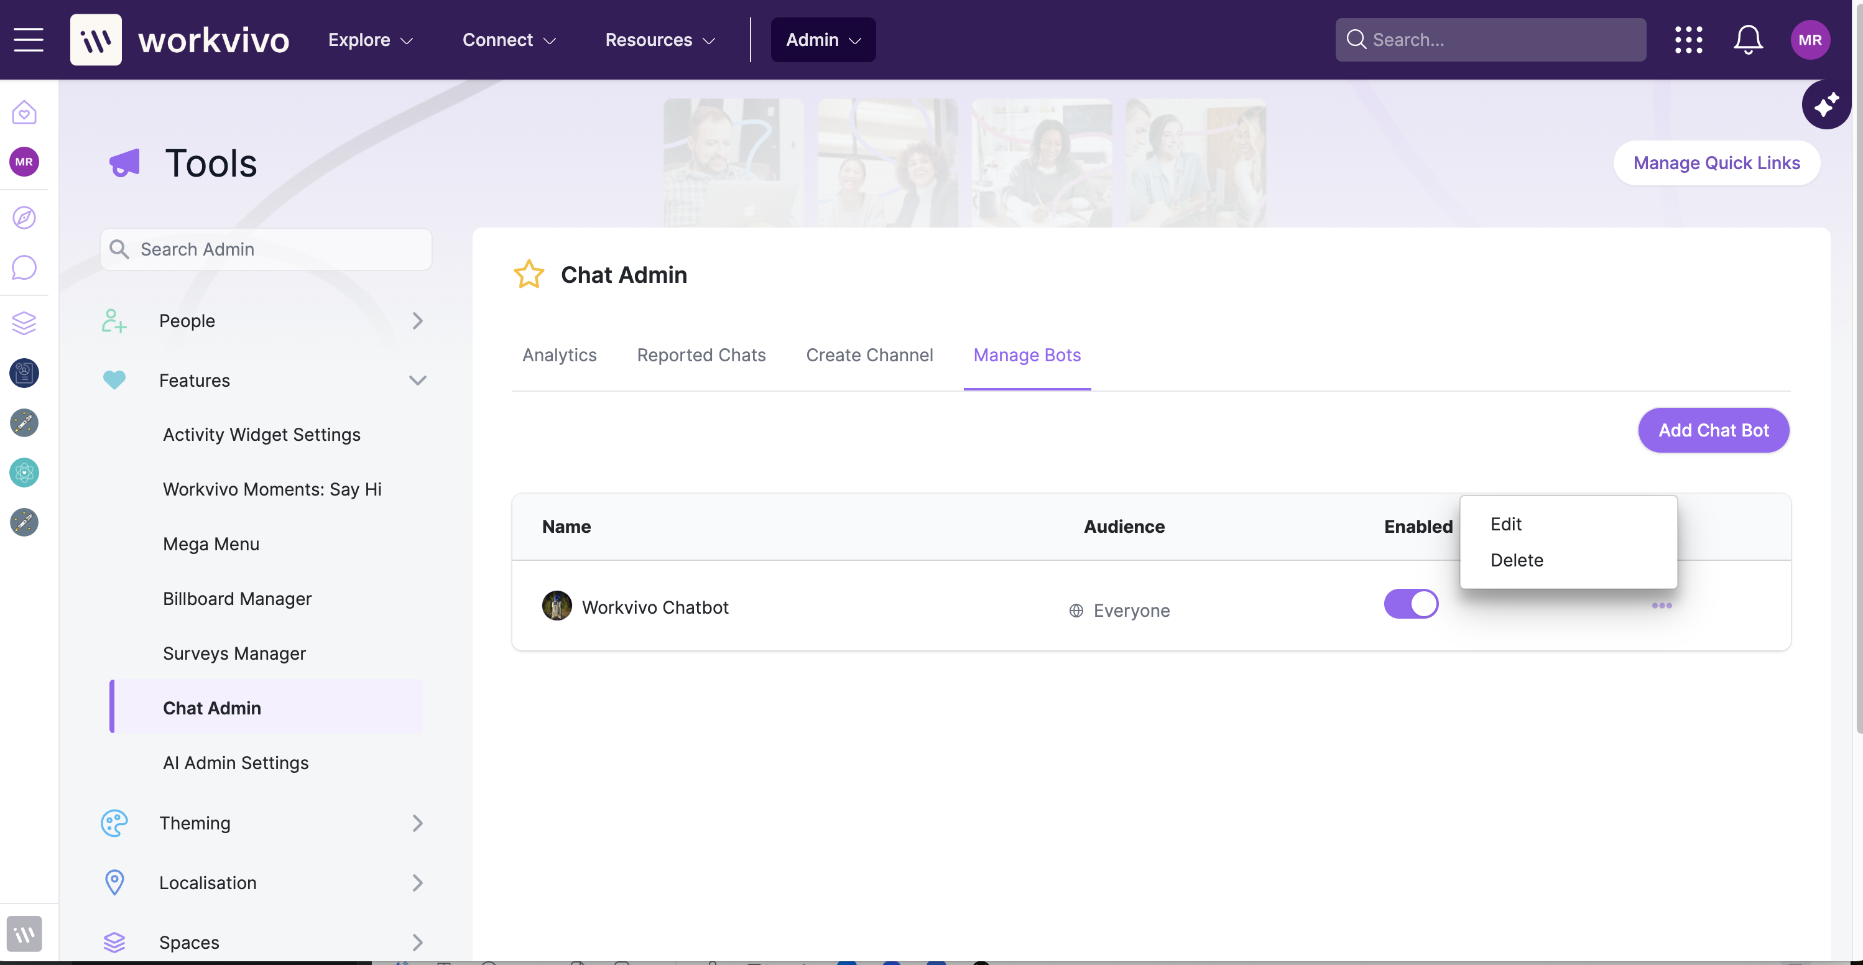Screen dimensions: 1863x965
Task: Click the Search Admin field
Action: pos(266,249)
